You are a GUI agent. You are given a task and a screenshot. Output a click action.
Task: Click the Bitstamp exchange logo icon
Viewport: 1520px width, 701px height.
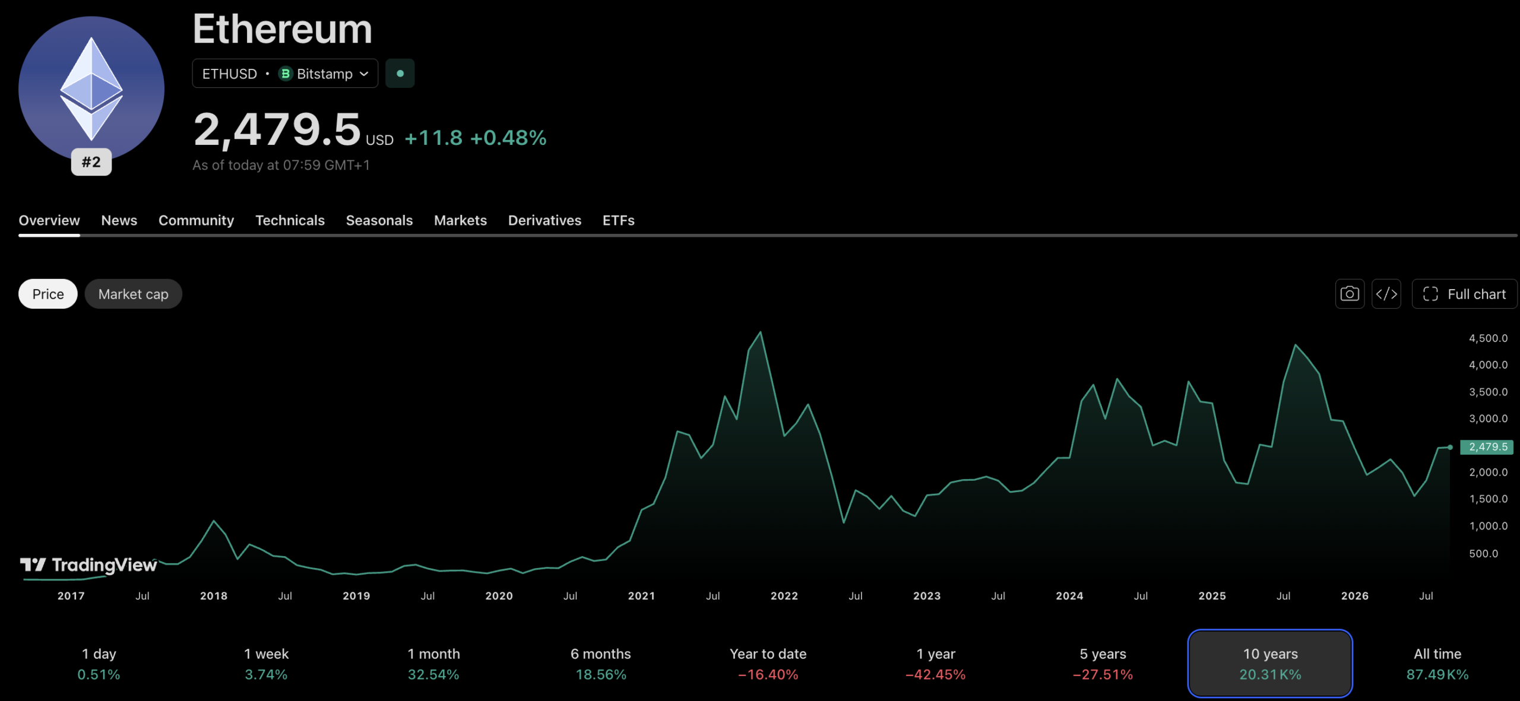click(286, 74)
